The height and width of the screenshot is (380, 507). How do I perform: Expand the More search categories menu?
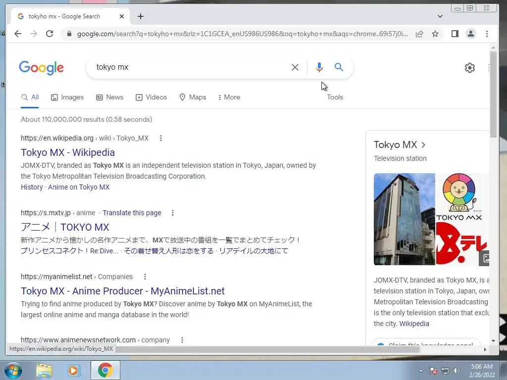click(229, 97)
